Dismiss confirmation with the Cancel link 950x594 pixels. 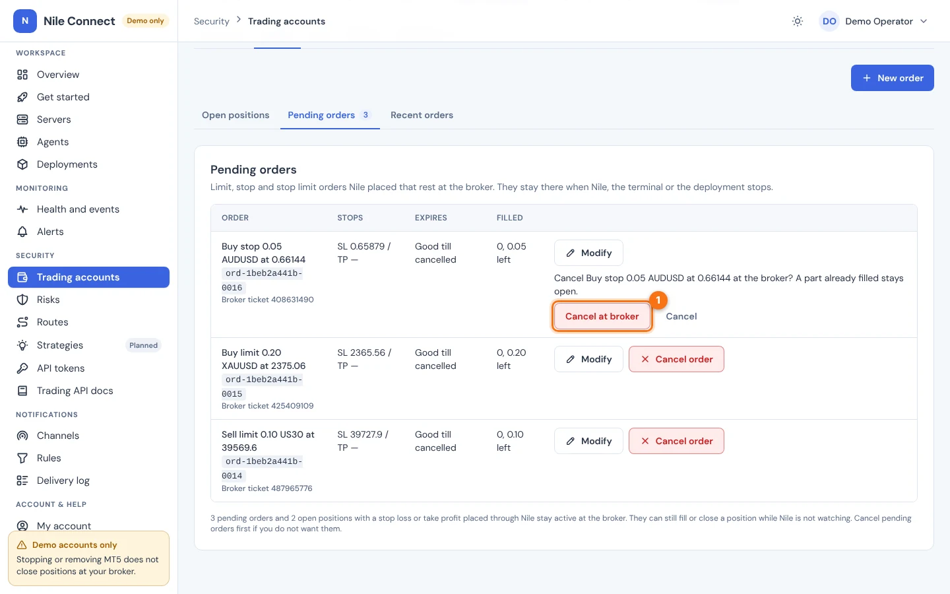[681, 316]
